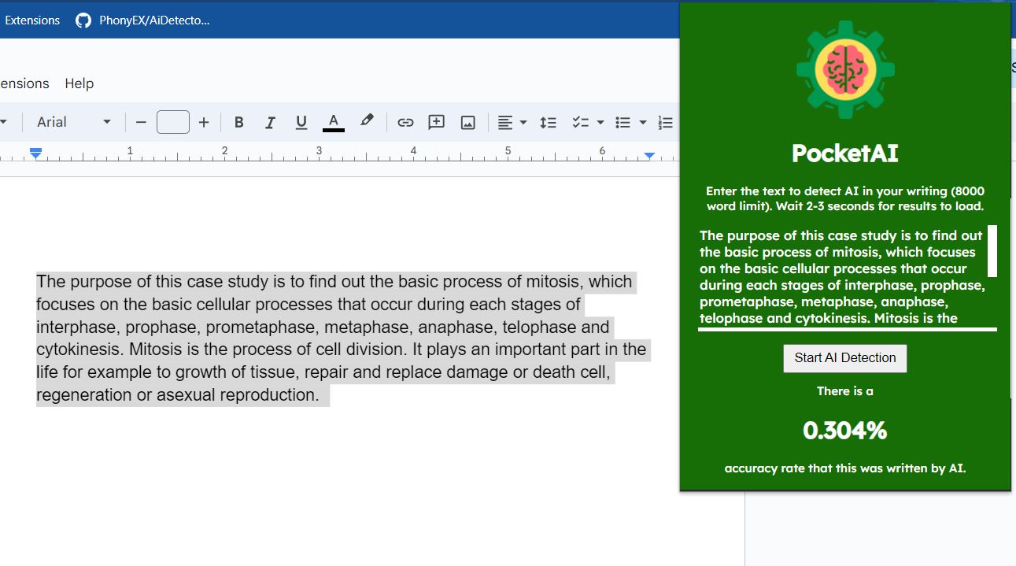Click the PocketAI text area scrollbar thumb
Screen dimensions: 1016x566
point(992,251)
